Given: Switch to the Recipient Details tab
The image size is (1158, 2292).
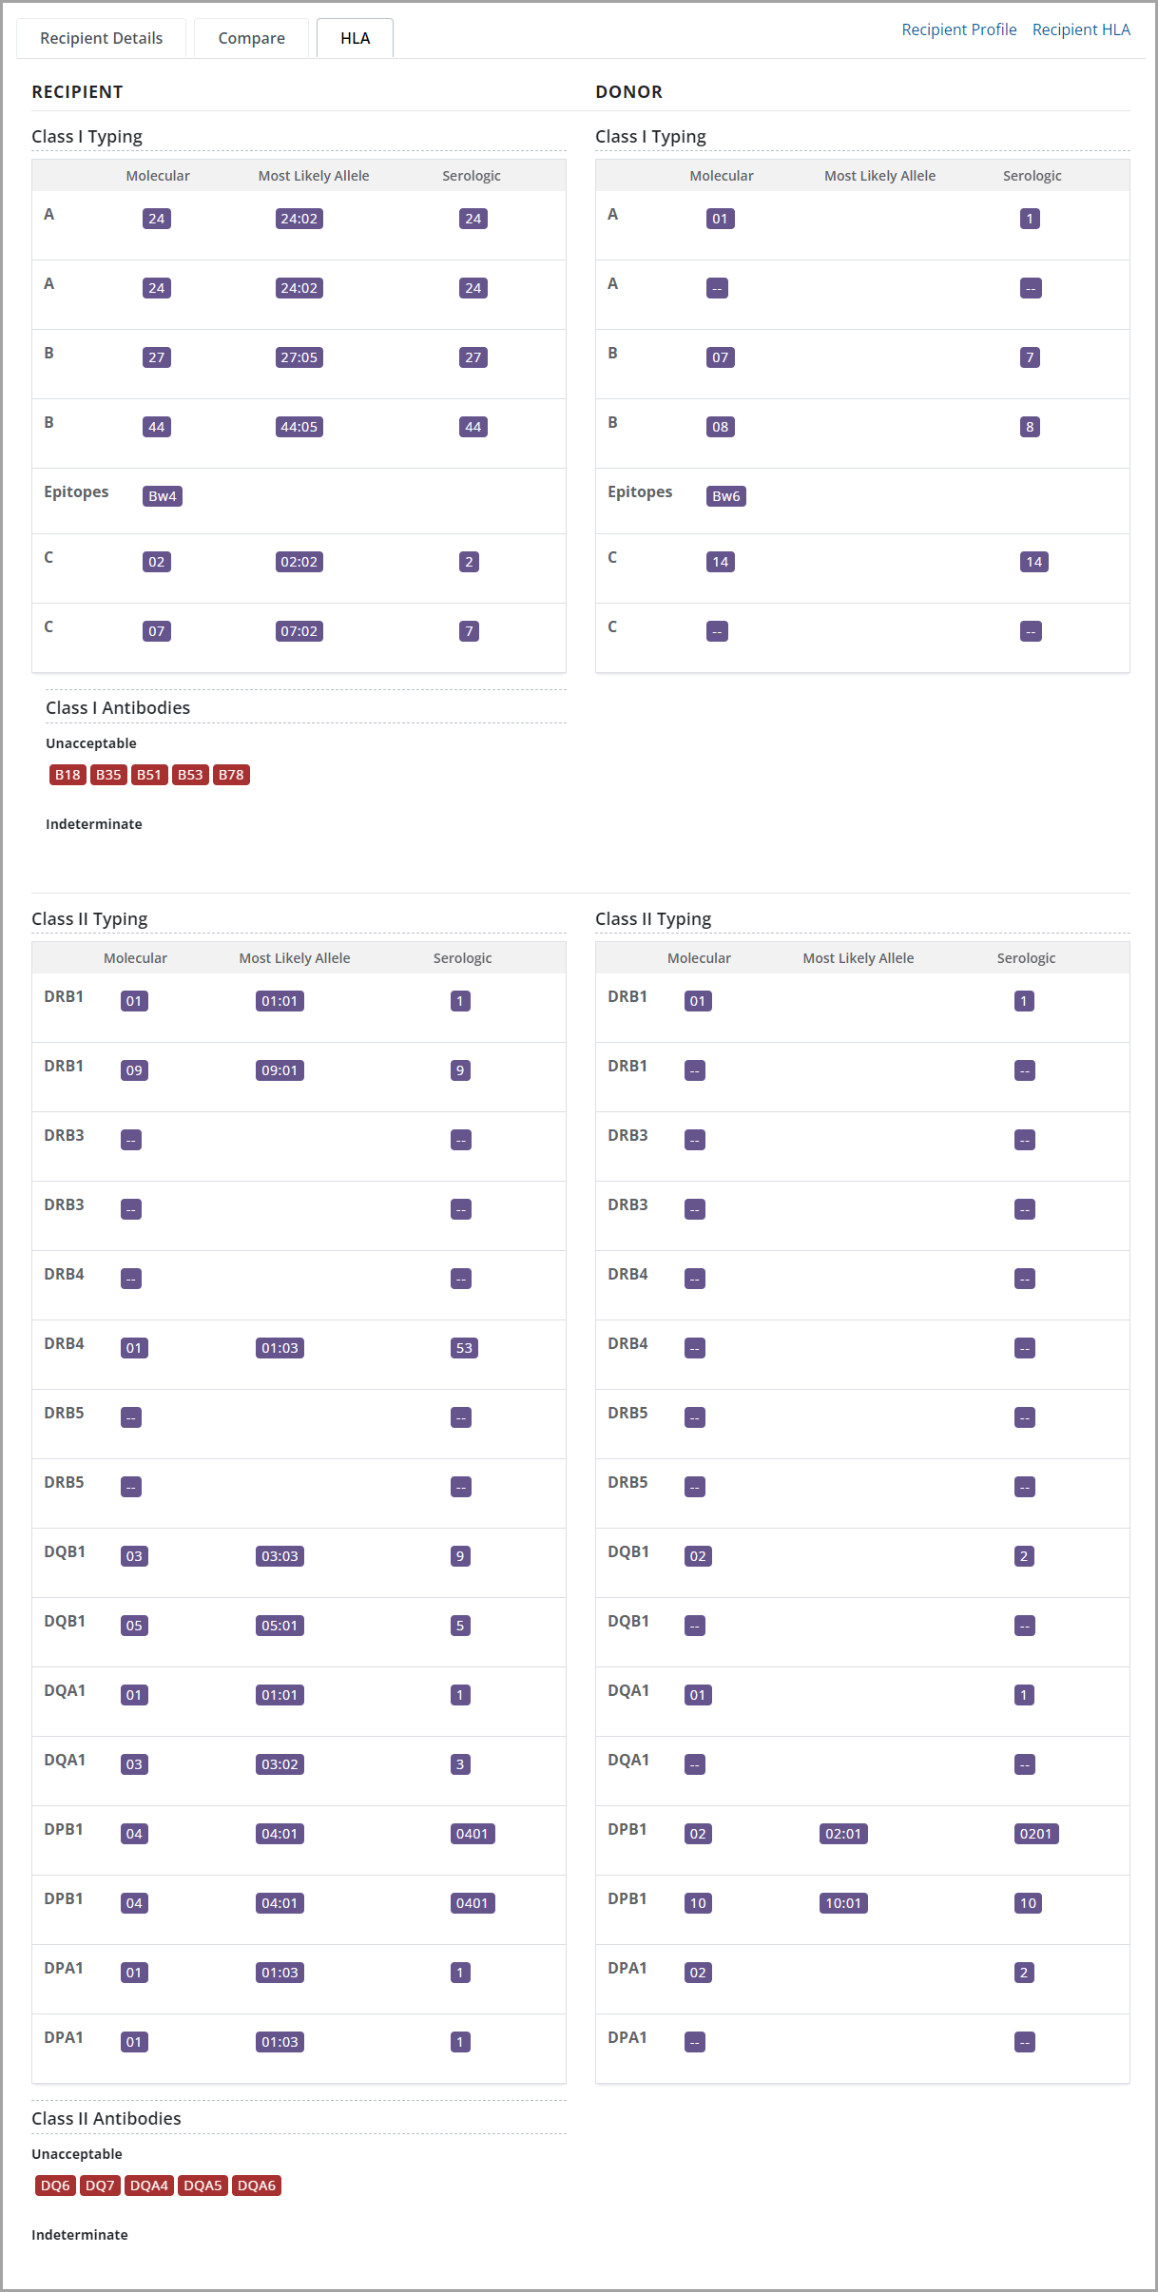Looking at the screenshot, I should click(101, 38).
